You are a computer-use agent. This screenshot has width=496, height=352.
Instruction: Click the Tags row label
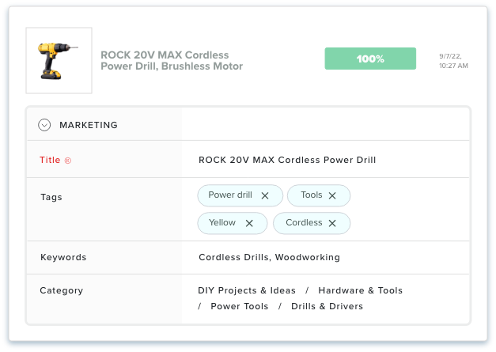pos(51,197)
